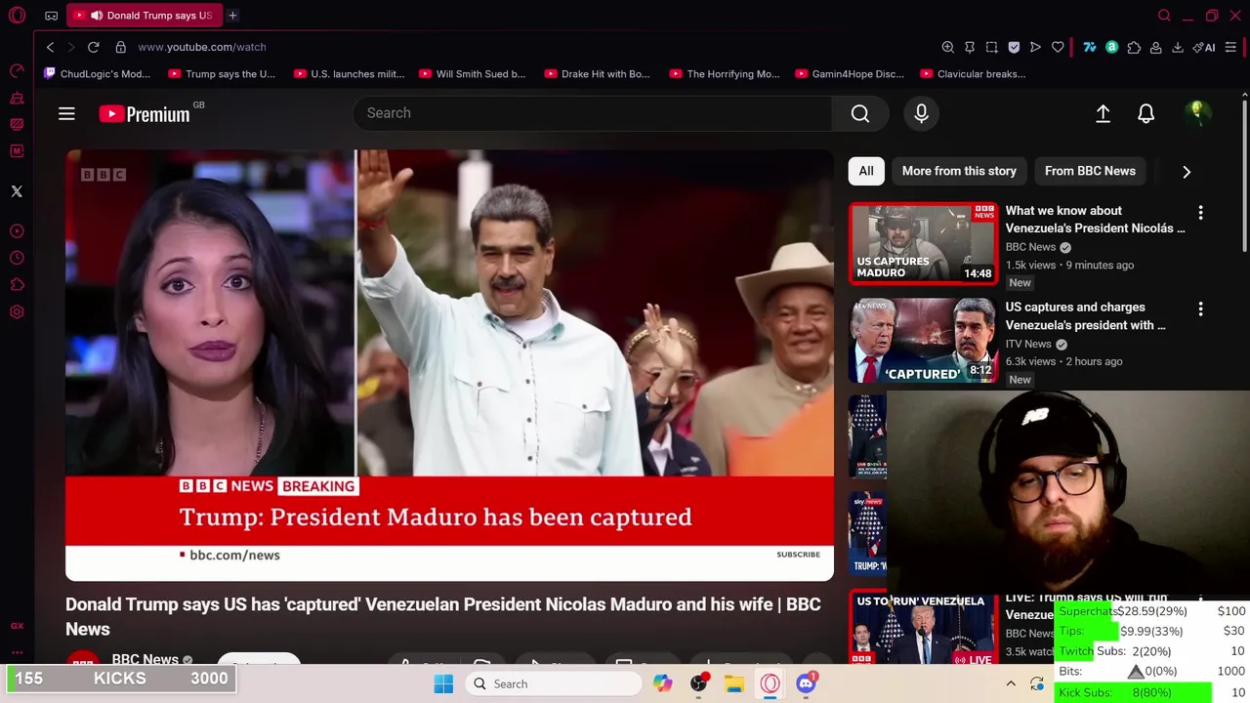This screenshot has height=703, width=1250.
Task: Open the Player panel in sidebar
Action: (17, 231)
